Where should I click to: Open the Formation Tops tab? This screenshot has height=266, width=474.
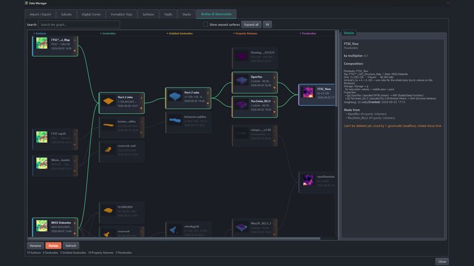coord(121,14)
